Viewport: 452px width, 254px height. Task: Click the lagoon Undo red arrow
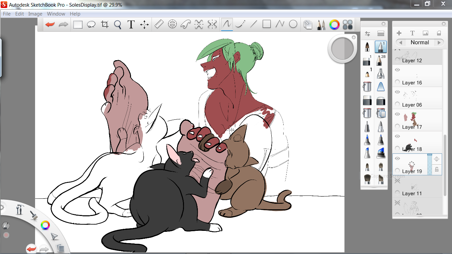click(x=31, y=249)
